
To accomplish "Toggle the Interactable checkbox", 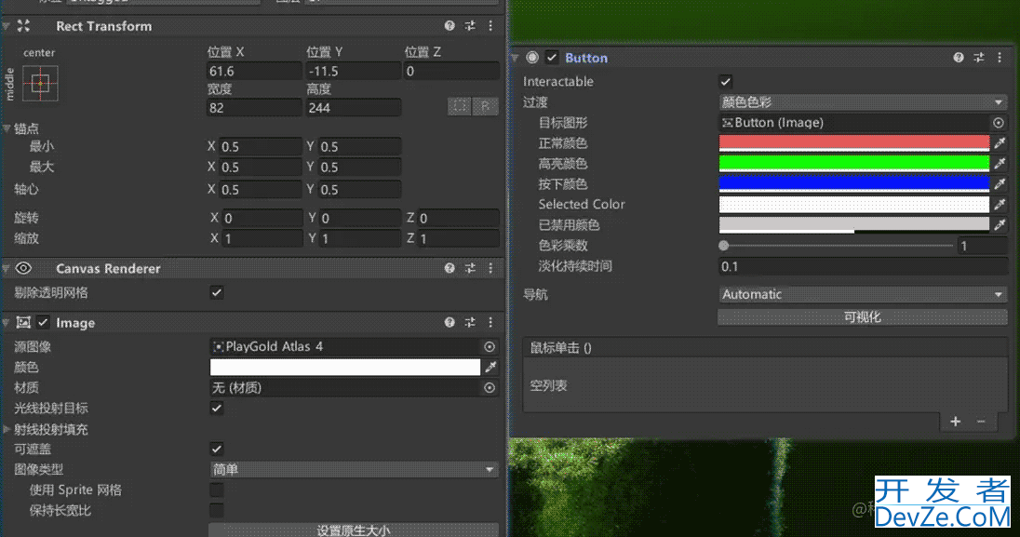I will click(x=726, y=82).
